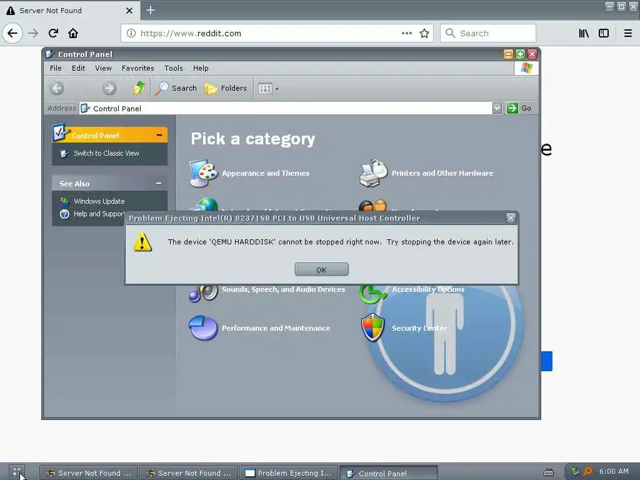Click the orange magnifier tray icon
Image resolution: width=640 pixels, height=480 pixels.
tap(587, 471)
